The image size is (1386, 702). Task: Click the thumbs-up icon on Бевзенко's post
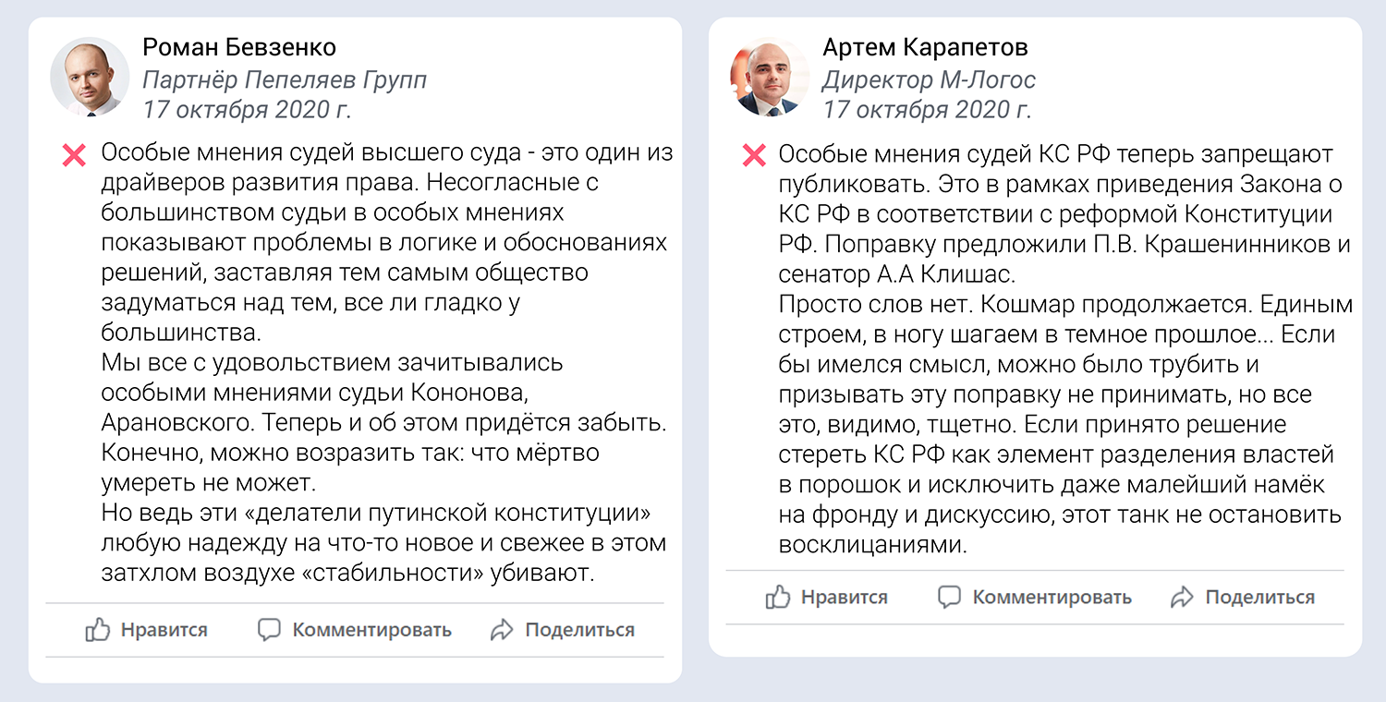[x=98, y=630]
